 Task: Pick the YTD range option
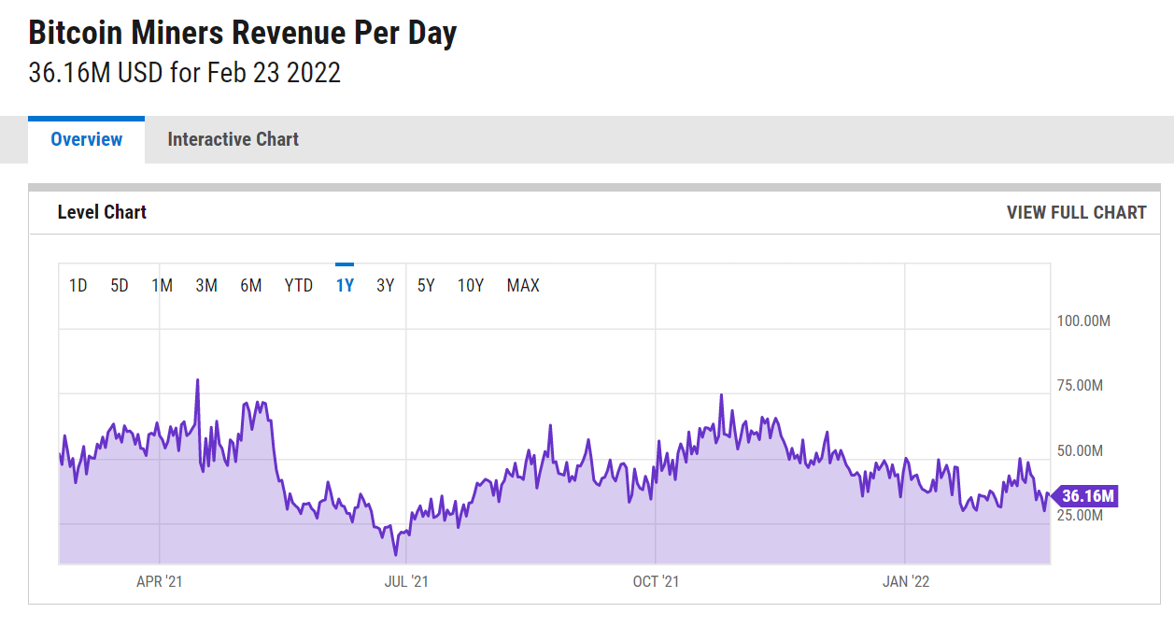click(299, 286)
